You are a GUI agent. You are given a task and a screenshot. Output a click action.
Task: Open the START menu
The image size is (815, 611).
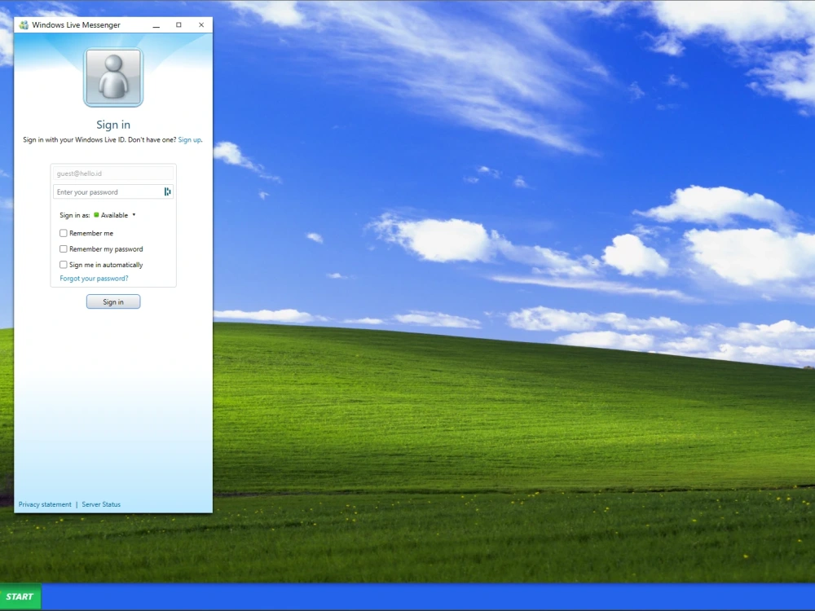pyautogui.click(x=20, y=596)
